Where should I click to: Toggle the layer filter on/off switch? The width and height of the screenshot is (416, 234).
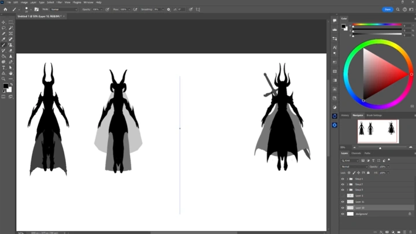389,160
